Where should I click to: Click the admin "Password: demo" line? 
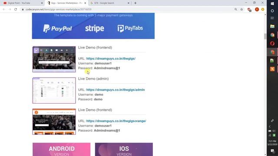click(90, 99)
